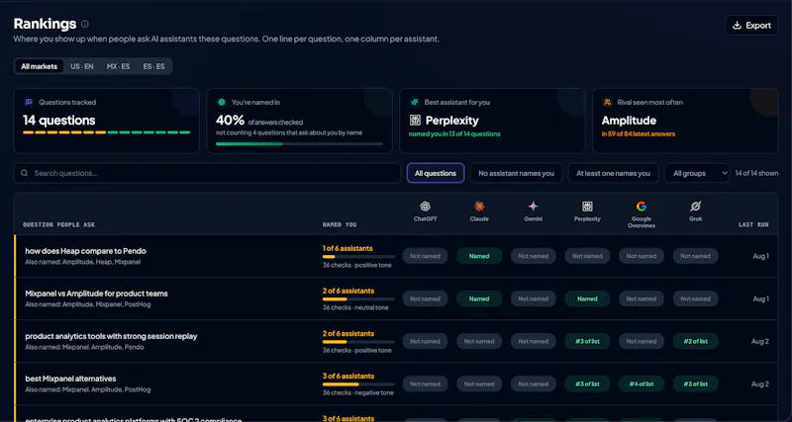Switch to the MX · ES market
Image resolution: width=792 pixels, height=422 pixels.
tap(118, 66)
